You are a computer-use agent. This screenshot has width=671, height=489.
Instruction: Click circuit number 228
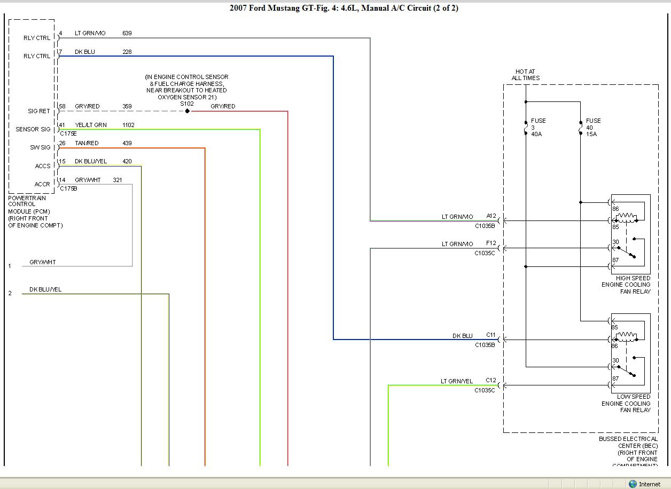127,52
